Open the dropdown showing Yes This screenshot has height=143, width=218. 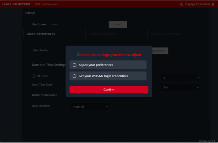click(181, 87)
